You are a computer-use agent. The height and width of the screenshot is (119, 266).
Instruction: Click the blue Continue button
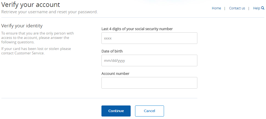click(x=116, y=111)
